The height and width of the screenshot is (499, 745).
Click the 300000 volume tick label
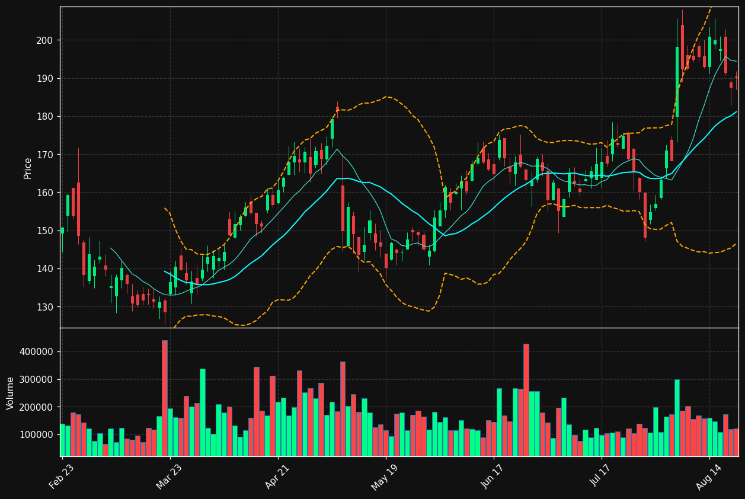(37, 379)
